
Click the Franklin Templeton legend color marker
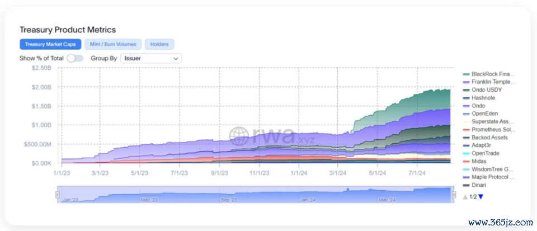pyautogui.click(x=465, y=82)
